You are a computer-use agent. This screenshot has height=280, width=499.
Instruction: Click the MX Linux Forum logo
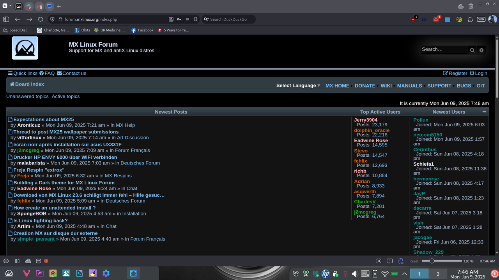pyautogui.click(x=25, y=48)
